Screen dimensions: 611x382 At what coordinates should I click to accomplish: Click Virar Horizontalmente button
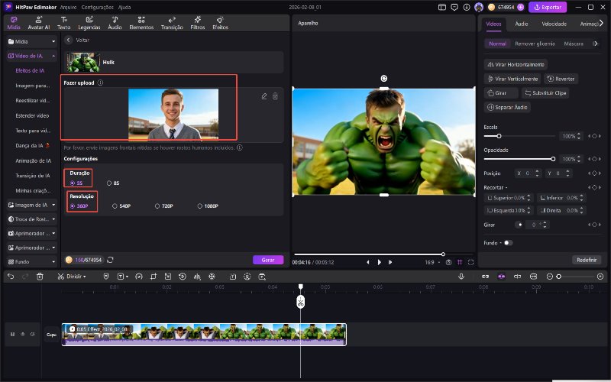point(516,64)
